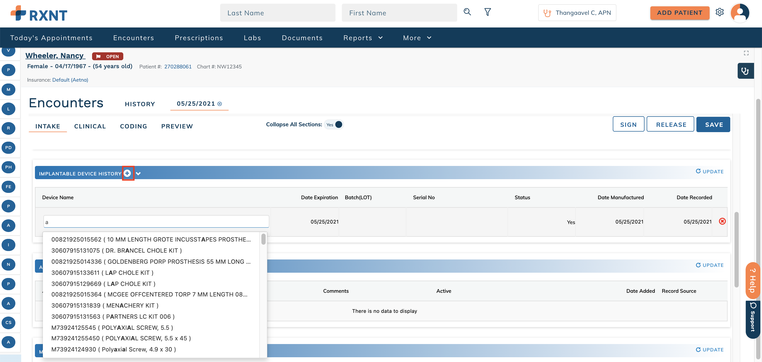
Task: Click UPDATE beside the Date Added table
Action: [x=709, y=265]
